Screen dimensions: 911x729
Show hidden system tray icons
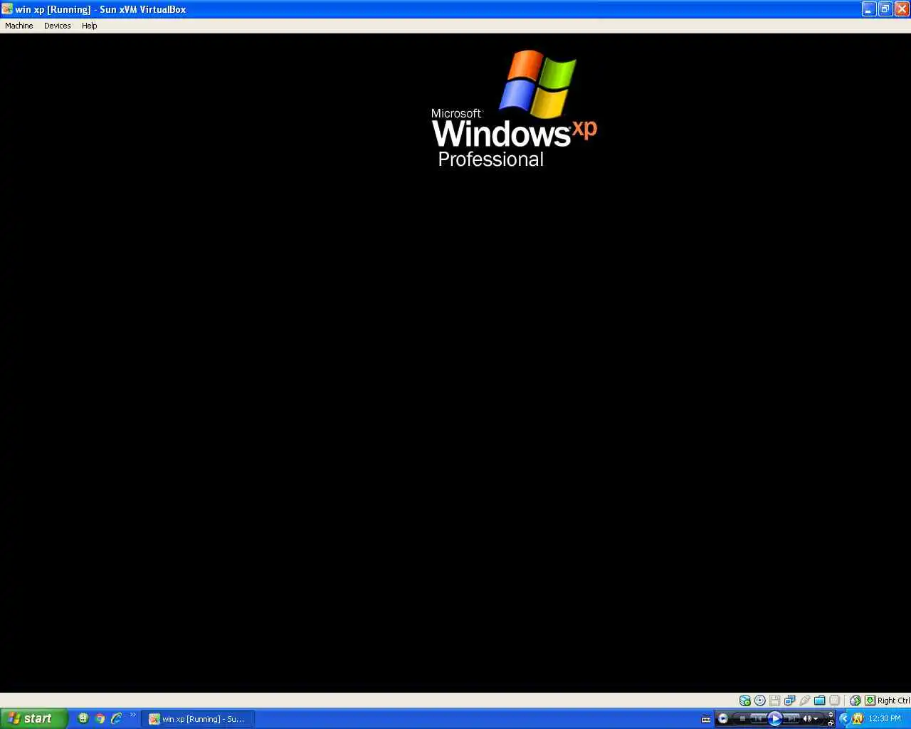click(x=845, y=718)
